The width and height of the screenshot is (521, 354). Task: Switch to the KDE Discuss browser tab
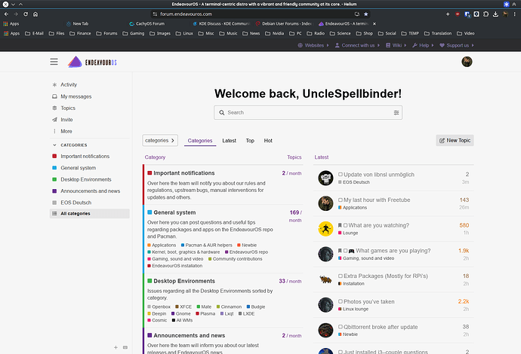point(221,23)
